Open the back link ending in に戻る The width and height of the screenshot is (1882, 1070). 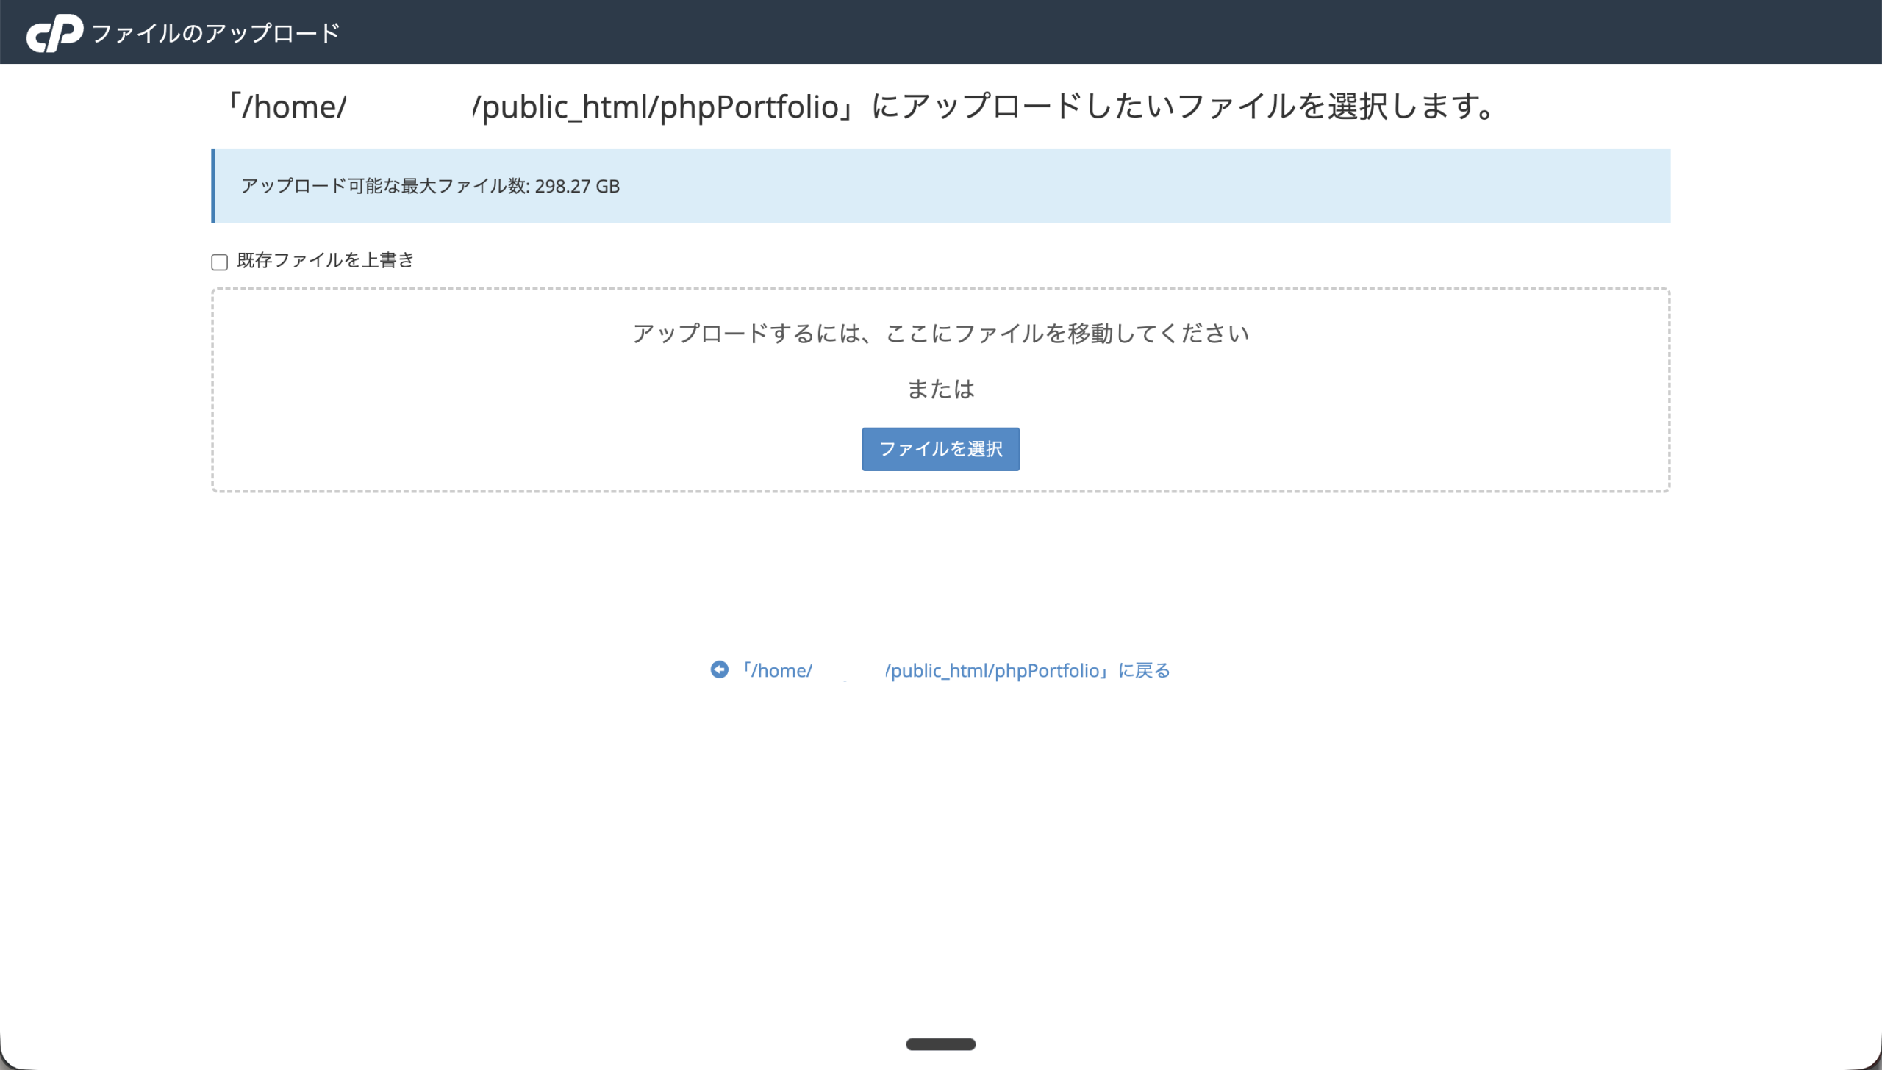(x=1143, y=670)
